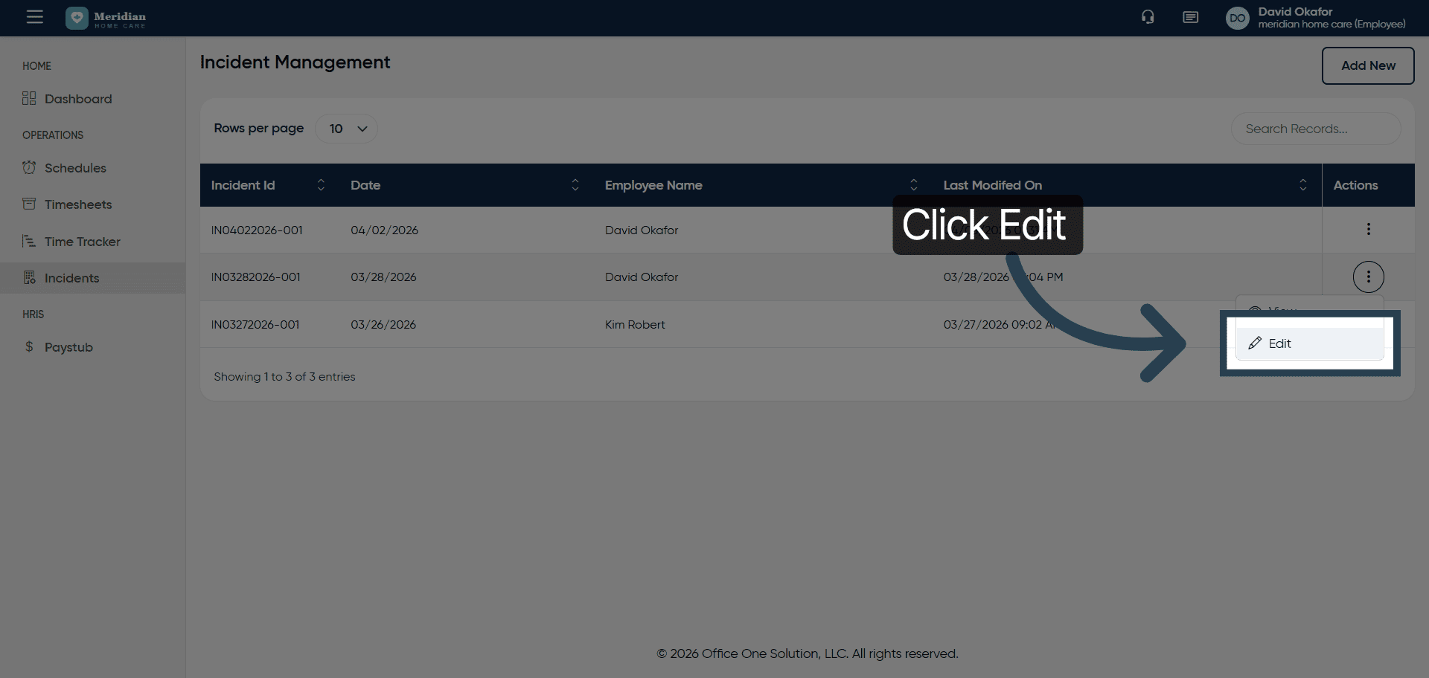This screenshot has width=1429, height=678.
Task: Sort by Employee Name column
Action: tap(913, 185)
